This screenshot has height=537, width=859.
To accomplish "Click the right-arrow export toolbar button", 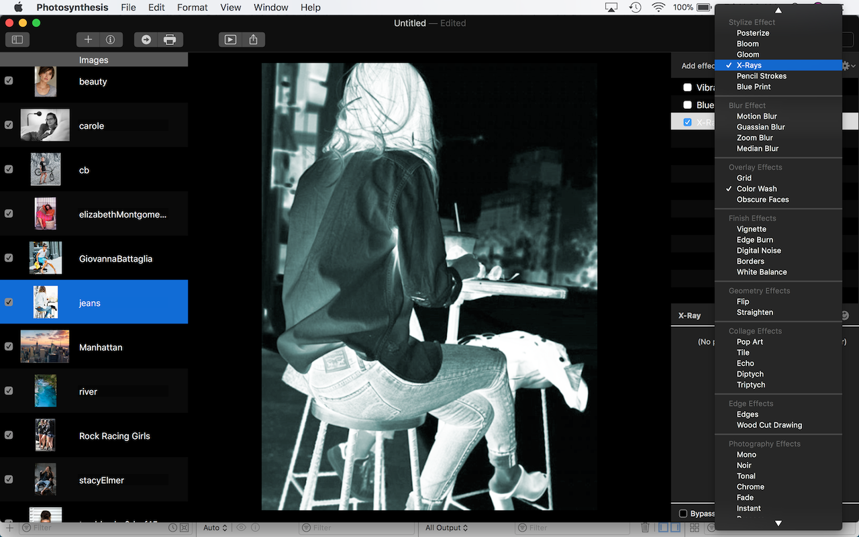I will tap(146, 40).
